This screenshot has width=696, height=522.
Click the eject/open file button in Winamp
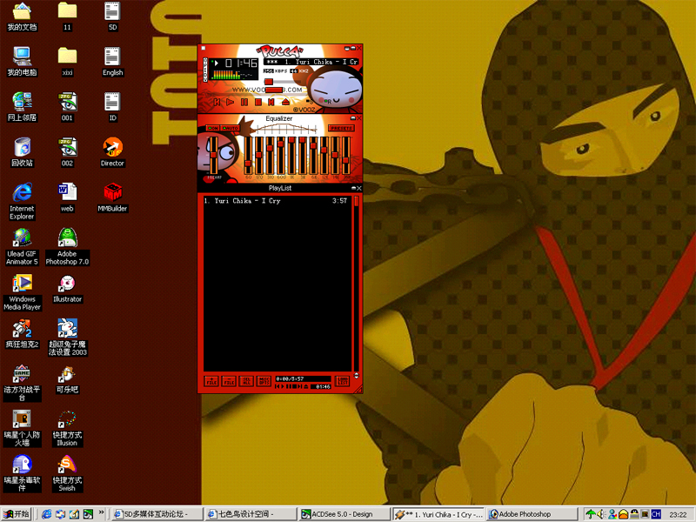(x=285, y=102)
